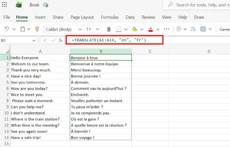Select column C header
230x147 pixels.
(150, 51)
